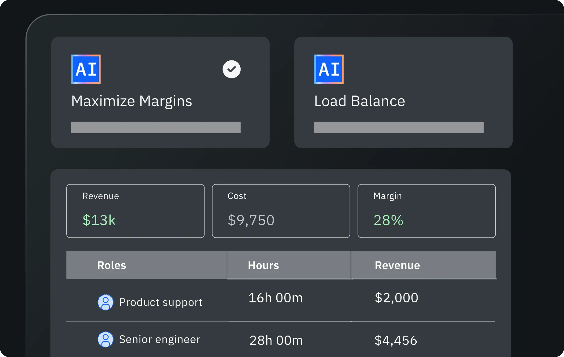Select the Maximize Margins option title
Viewport: 564px width, 357px height.
(131, 101)
